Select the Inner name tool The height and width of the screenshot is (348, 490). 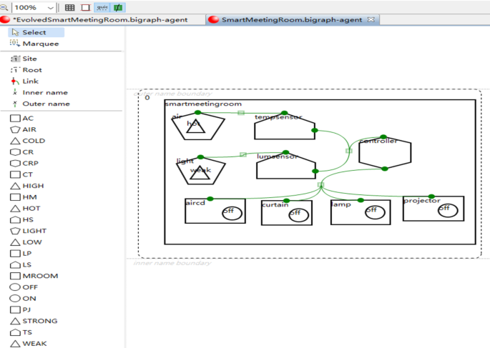44,92
